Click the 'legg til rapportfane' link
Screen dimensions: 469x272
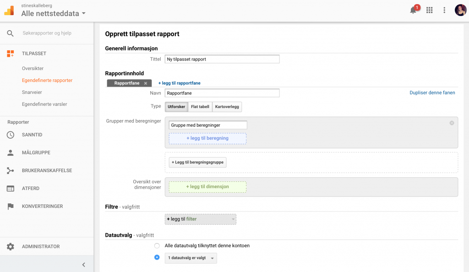tap(179, 83)
